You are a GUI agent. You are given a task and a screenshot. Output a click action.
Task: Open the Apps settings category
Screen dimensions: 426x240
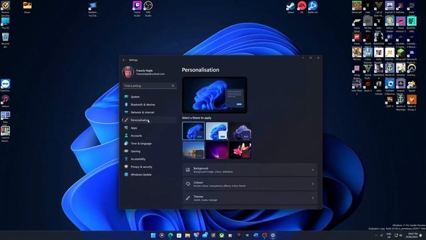[x=149, y=128]
